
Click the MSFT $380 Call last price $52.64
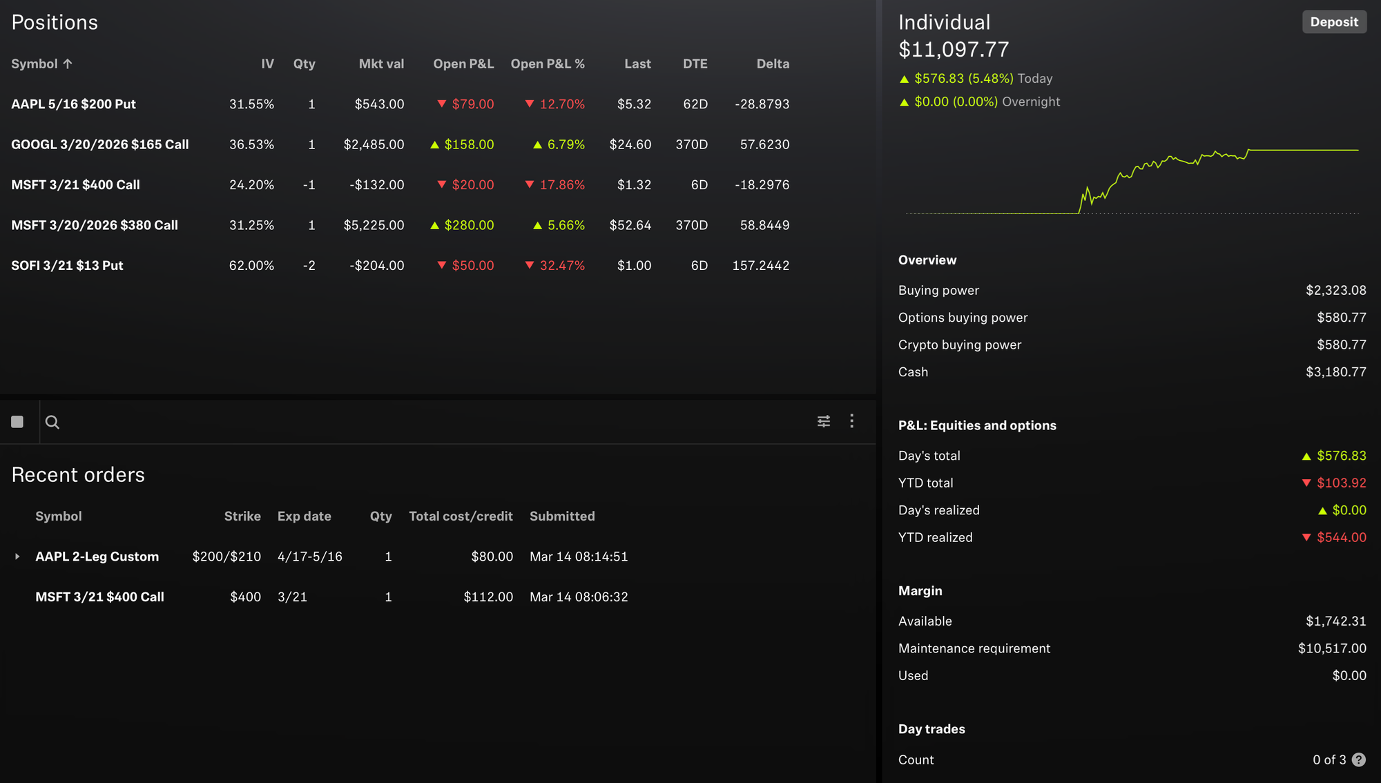(630, 225)
